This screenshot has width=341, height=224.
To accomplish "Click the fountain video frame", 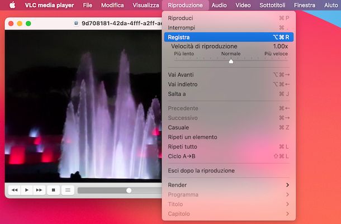I will pyautogui.click(x=83, y=106).
